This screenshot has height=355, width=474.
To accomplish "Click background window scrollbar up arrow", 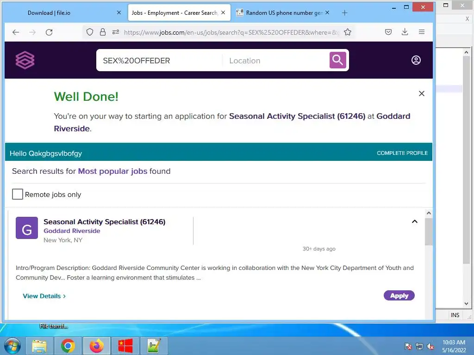I will click(x=466, y=52).
